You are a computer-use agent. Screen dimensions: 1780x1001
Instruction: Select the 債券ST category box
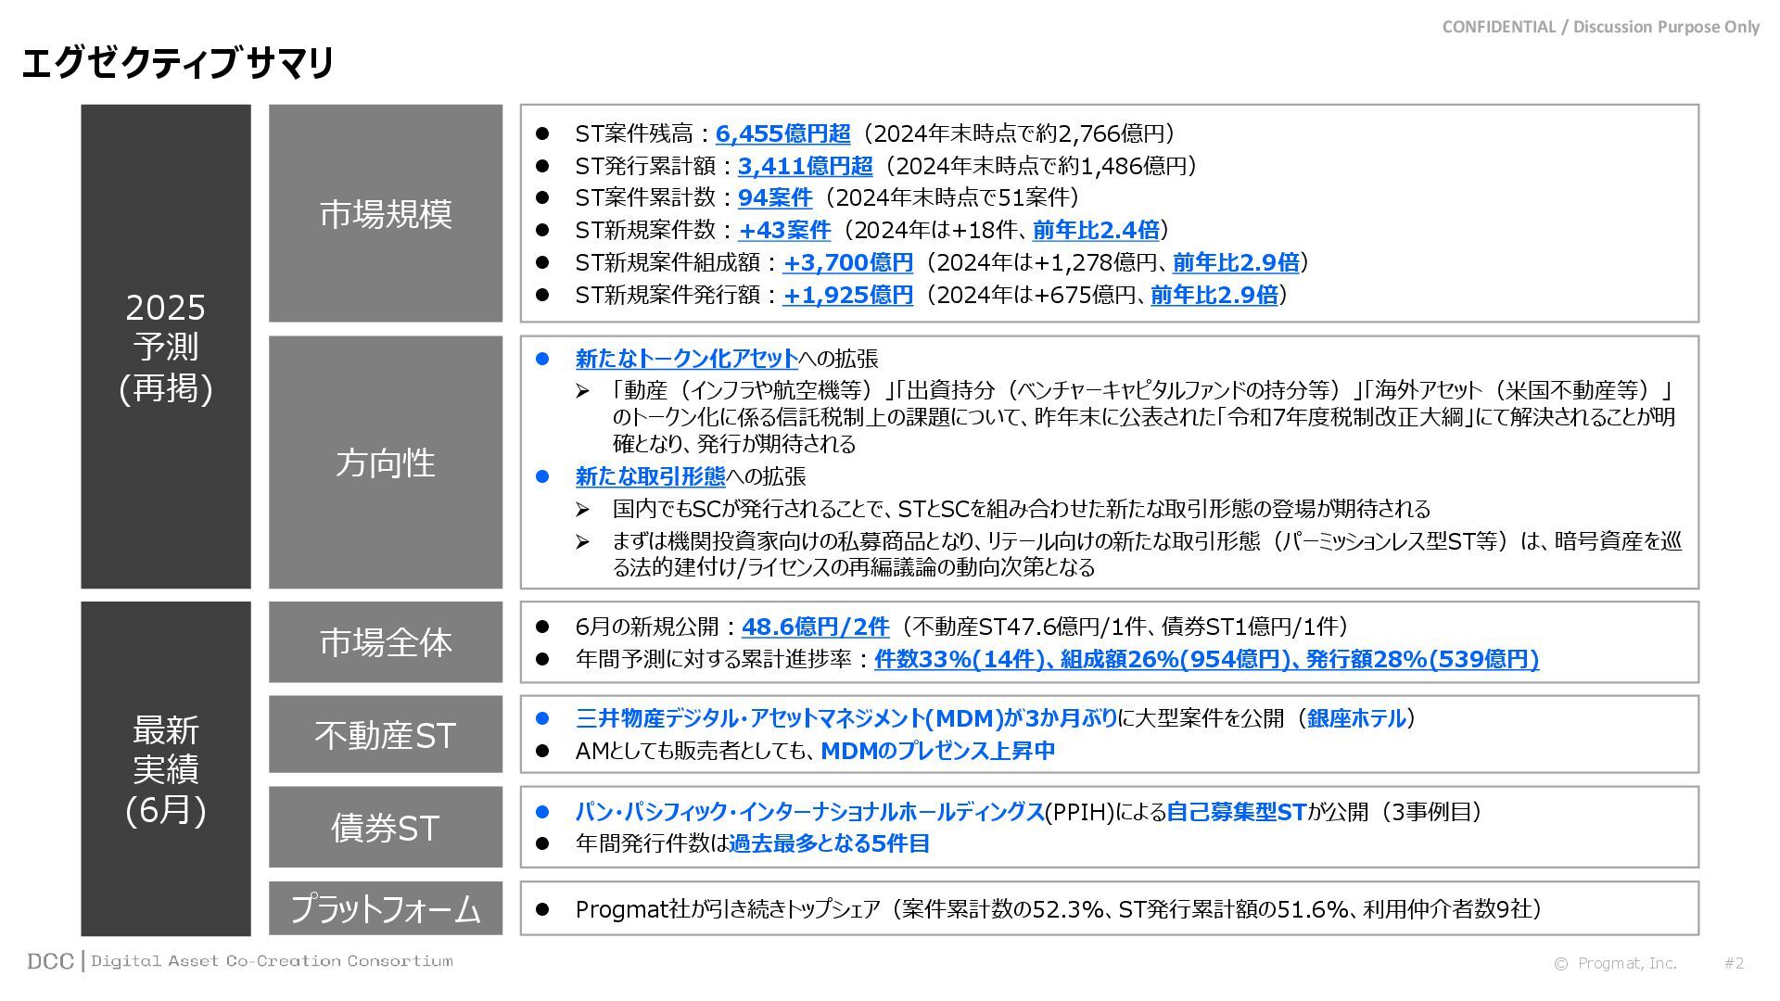(x=386, y=828)
